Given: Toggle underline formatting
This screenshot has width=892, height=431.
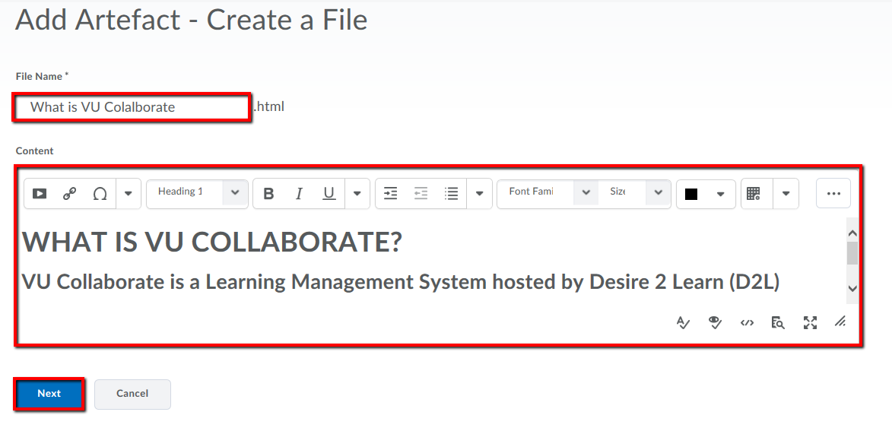Looking at the screenshot, I should [x=329, y=194].
